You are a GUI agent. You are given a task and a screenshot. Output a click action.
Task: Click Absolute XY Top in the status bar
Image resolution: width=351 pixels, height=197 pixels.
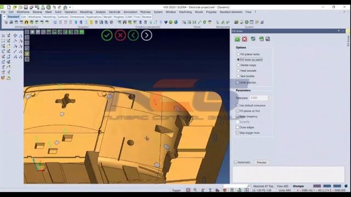(x=263, y=186)
